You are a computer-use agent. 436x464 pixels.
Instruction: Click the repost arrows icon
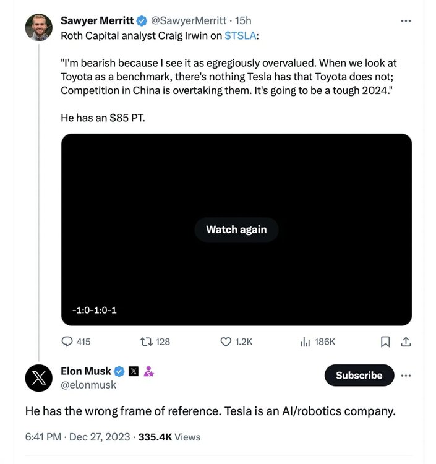147,342
